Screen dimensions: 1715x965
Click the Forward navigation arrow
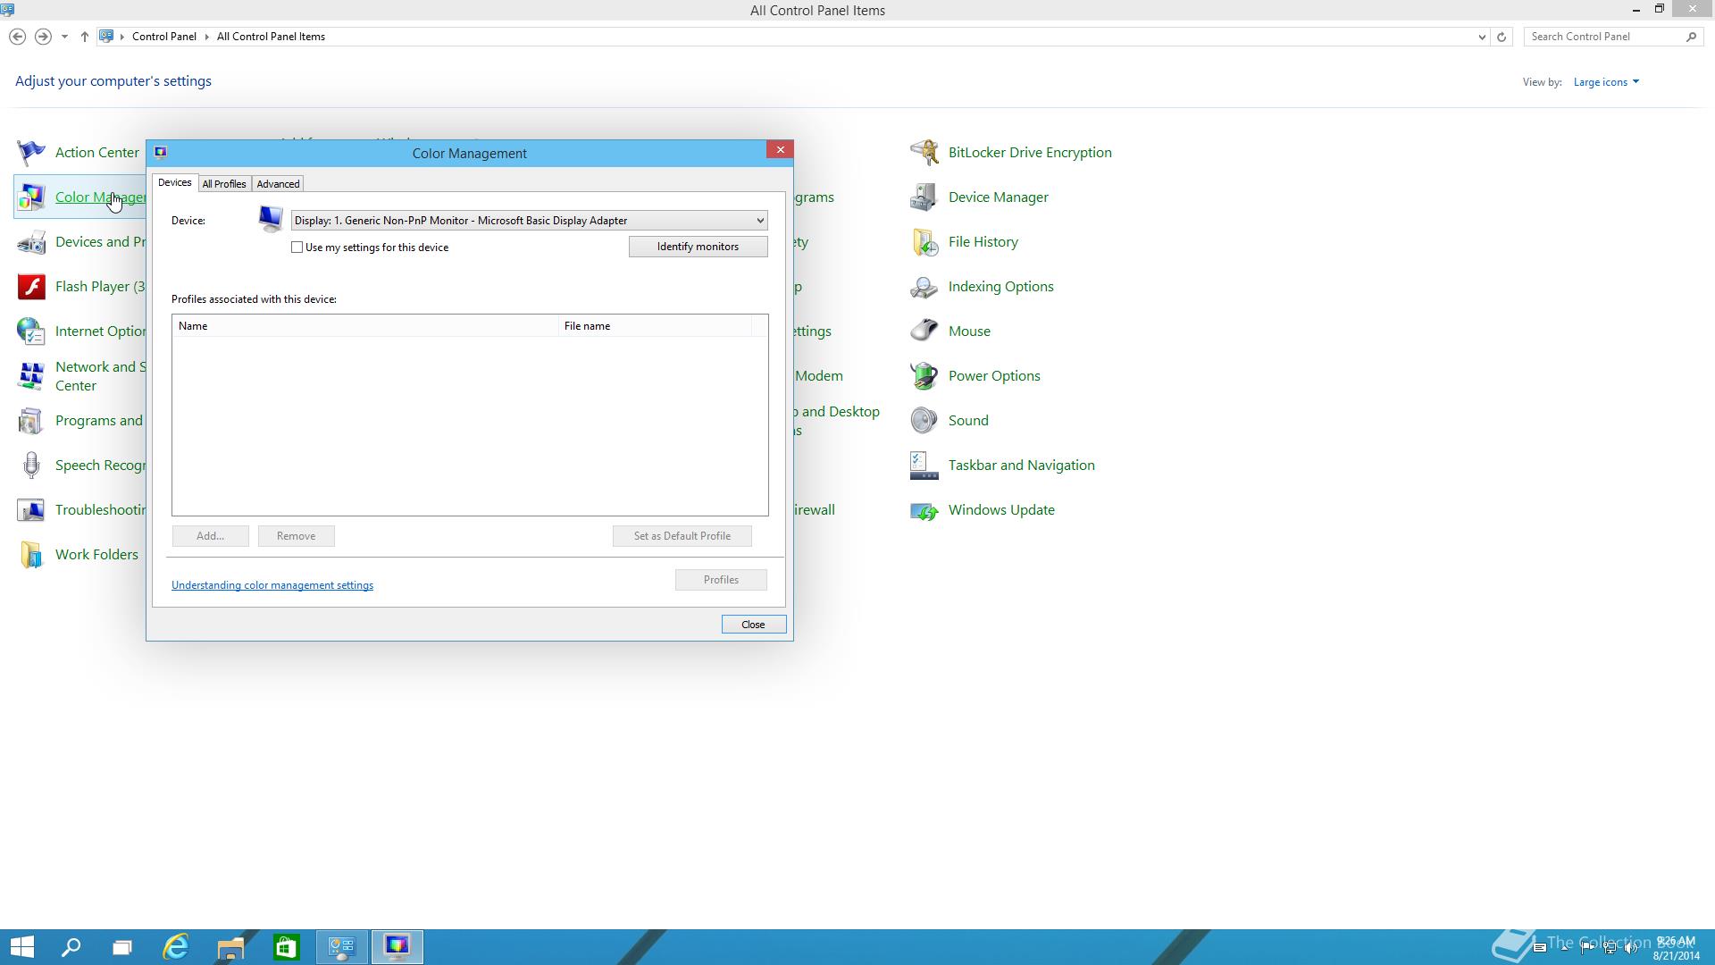[42, 37]
